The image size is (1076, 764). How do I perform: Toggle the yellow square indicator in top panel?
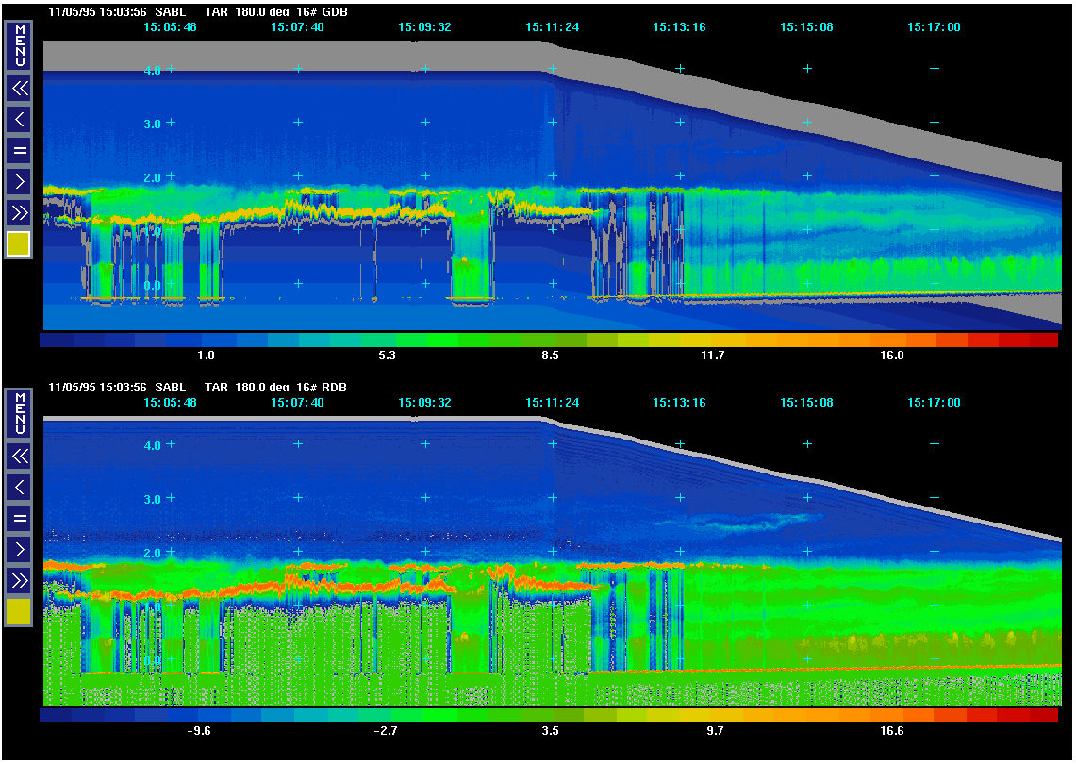point(19,244)
